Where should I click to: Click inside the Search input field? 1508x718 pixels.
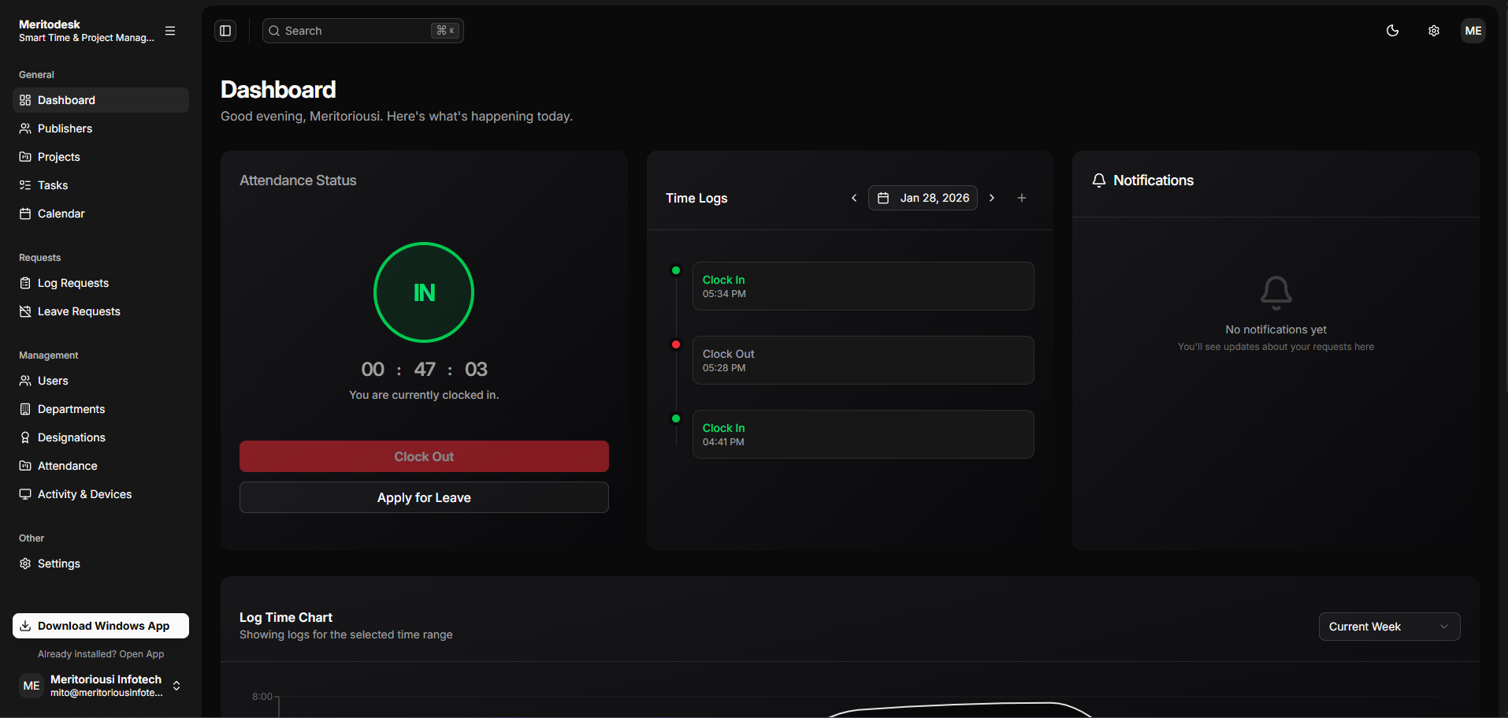click(x=355, y=31)
